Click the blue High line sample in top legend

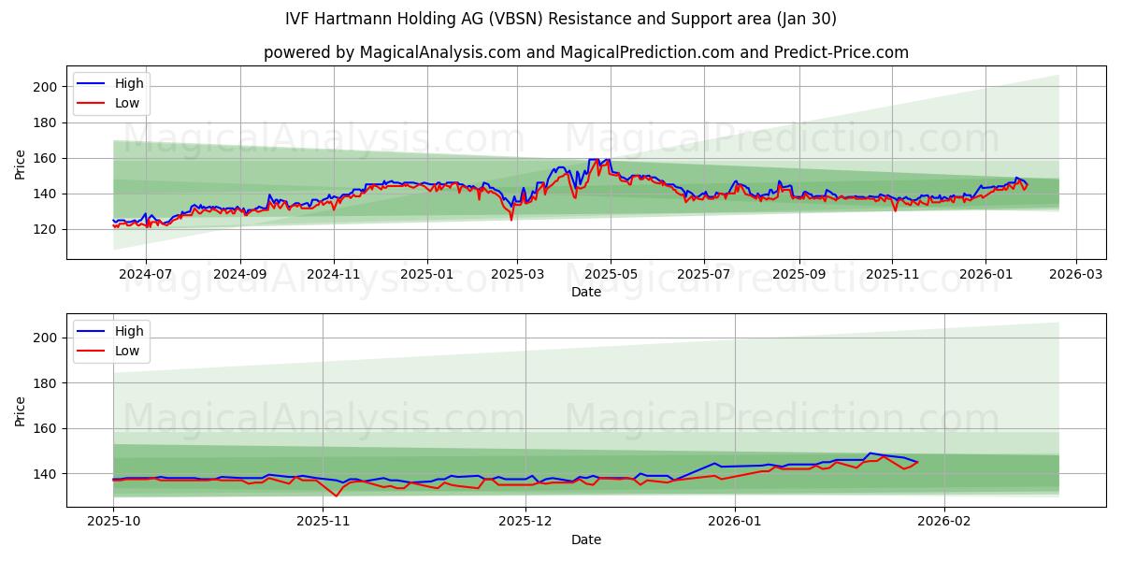(91, 83)
